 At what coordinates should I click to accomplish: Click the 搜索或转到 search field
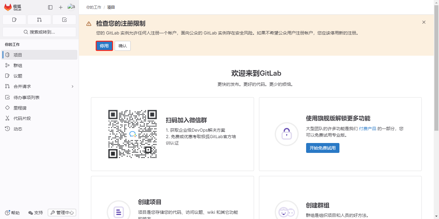click(39, 32)
